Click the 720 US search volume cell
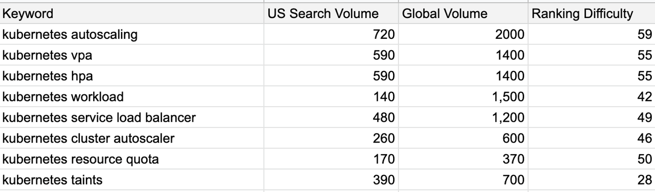Image resolution: width=655 pixels, height=192 pixels. pyautogui.click(x=331, y=34)
